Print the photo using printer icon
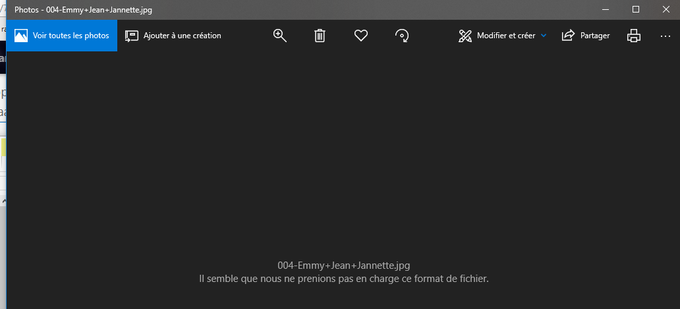 pos(634,36)
